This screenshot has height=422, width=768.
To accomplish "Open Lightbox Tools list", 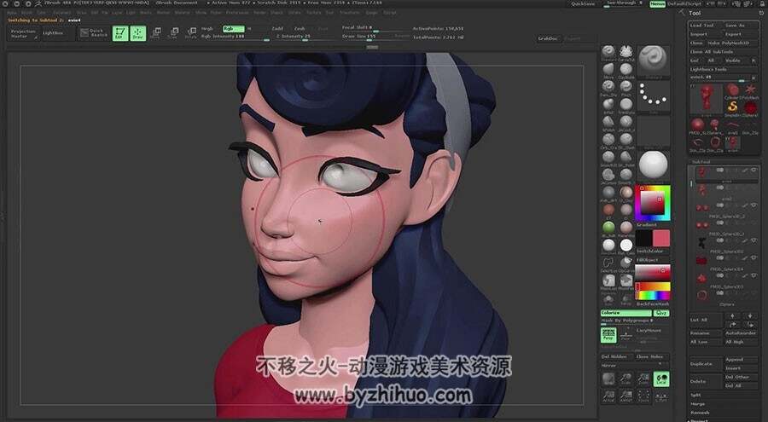I will (x=708, y=69).
